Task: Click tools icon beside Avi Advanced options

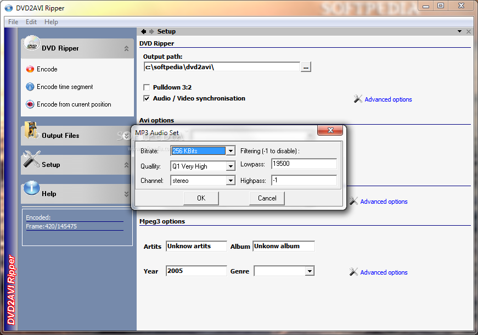Action: (x=353, y=201)
